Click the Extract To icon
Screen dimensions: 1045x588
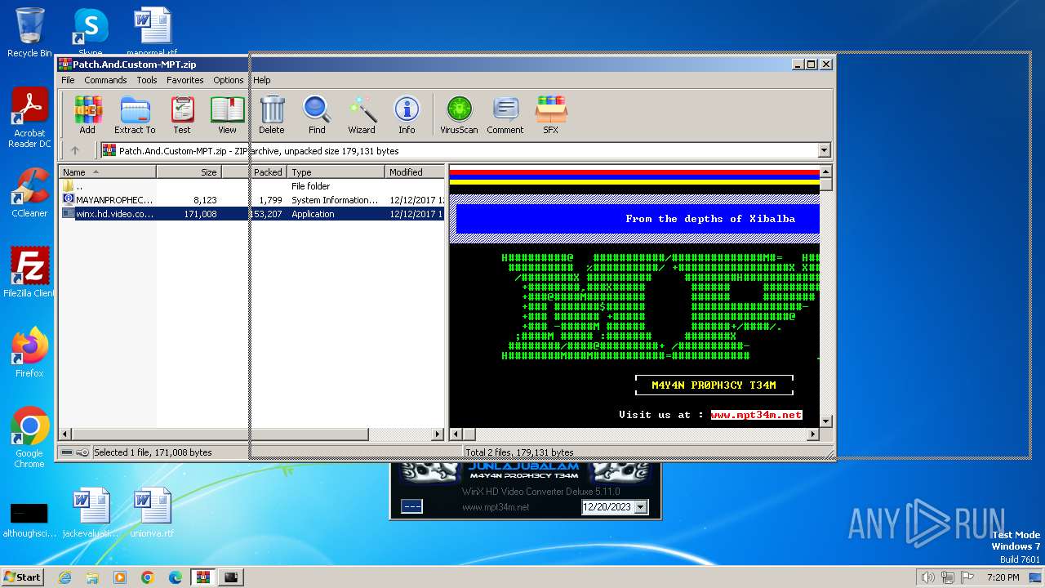coord(135,114)
